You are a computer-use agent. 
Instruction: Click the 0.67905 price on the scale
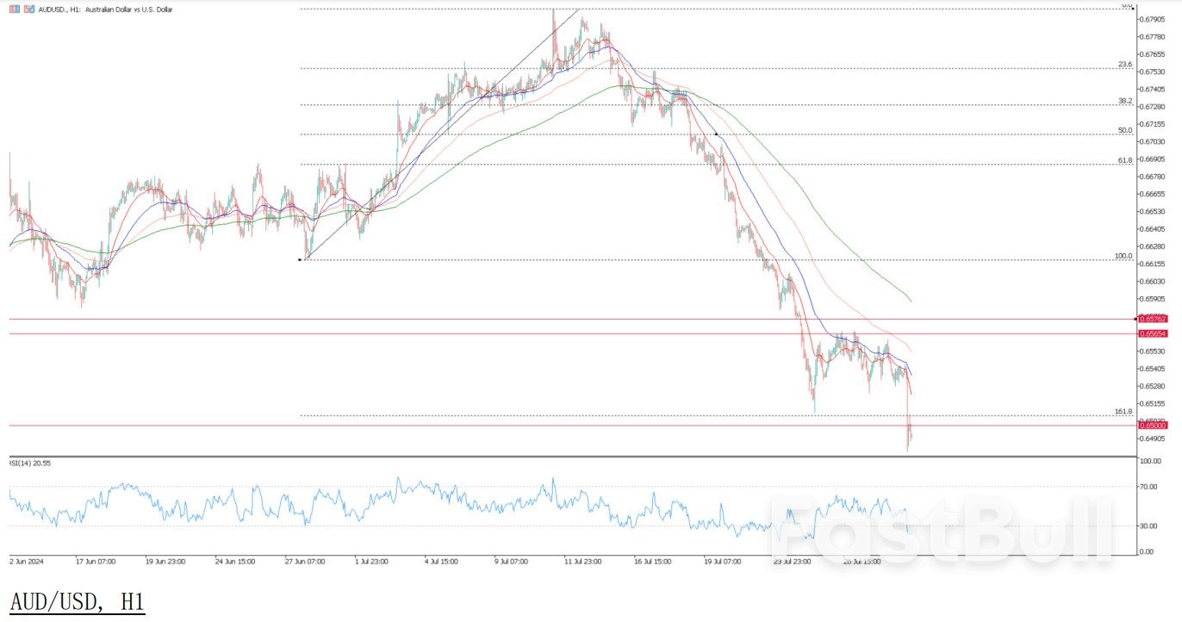pos(1152,19)
